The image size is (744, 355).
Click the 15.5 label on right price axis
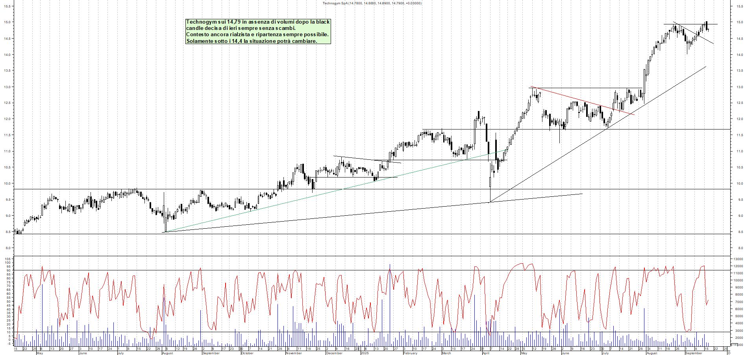tap(740, 6)
